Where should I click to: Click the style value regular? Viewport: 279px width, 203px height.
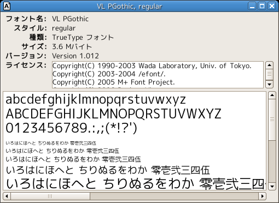63,28
